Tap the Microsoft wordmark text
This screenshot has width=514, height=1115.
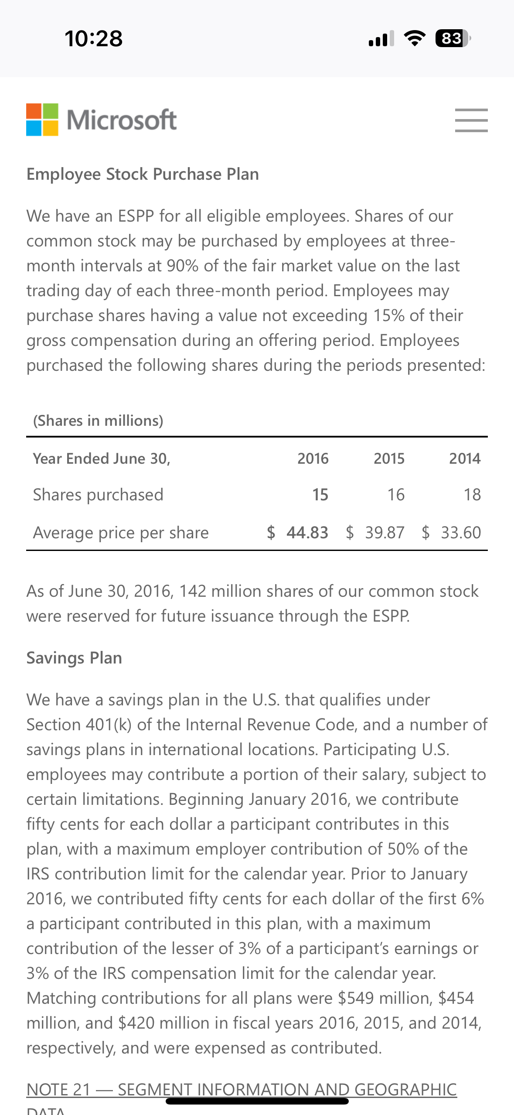122,120
